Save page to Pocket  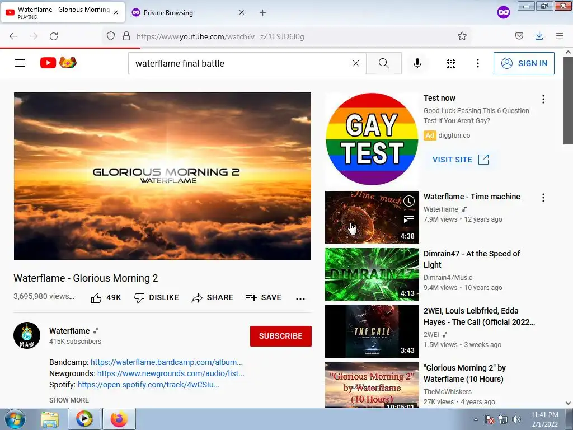[519, 36]
